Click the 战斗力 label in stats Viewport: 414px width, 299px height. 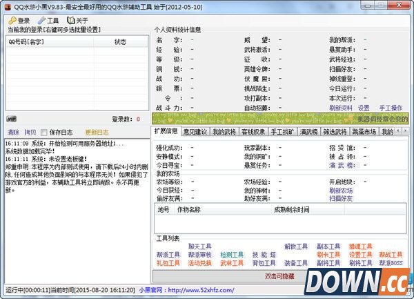point(169,108)
